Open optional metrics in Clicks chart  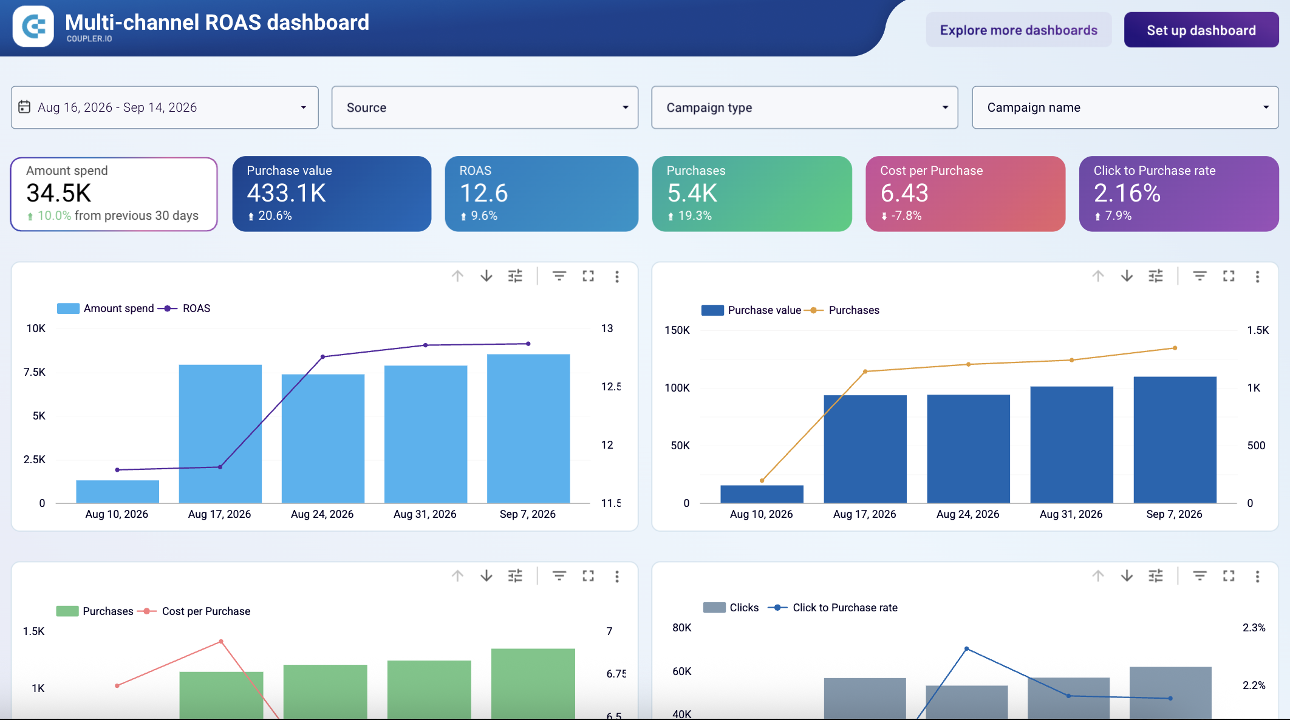[x=1155, y=576]
